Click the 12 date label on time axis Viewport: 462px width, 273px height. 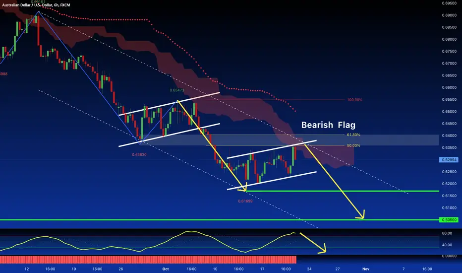coord(27,269)
